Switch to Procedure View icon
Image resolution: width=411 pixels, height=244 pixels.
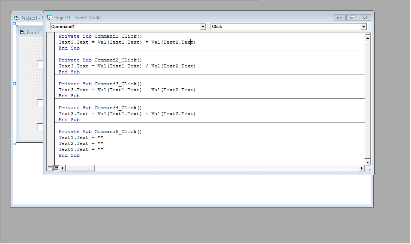coord(49,168)
